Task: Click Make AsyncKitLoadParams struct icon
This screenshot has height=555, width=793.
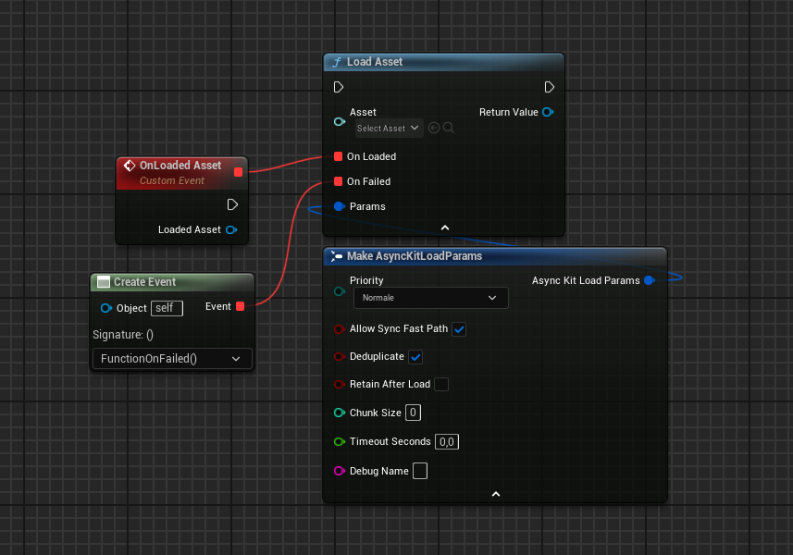Action: (336, 256)
